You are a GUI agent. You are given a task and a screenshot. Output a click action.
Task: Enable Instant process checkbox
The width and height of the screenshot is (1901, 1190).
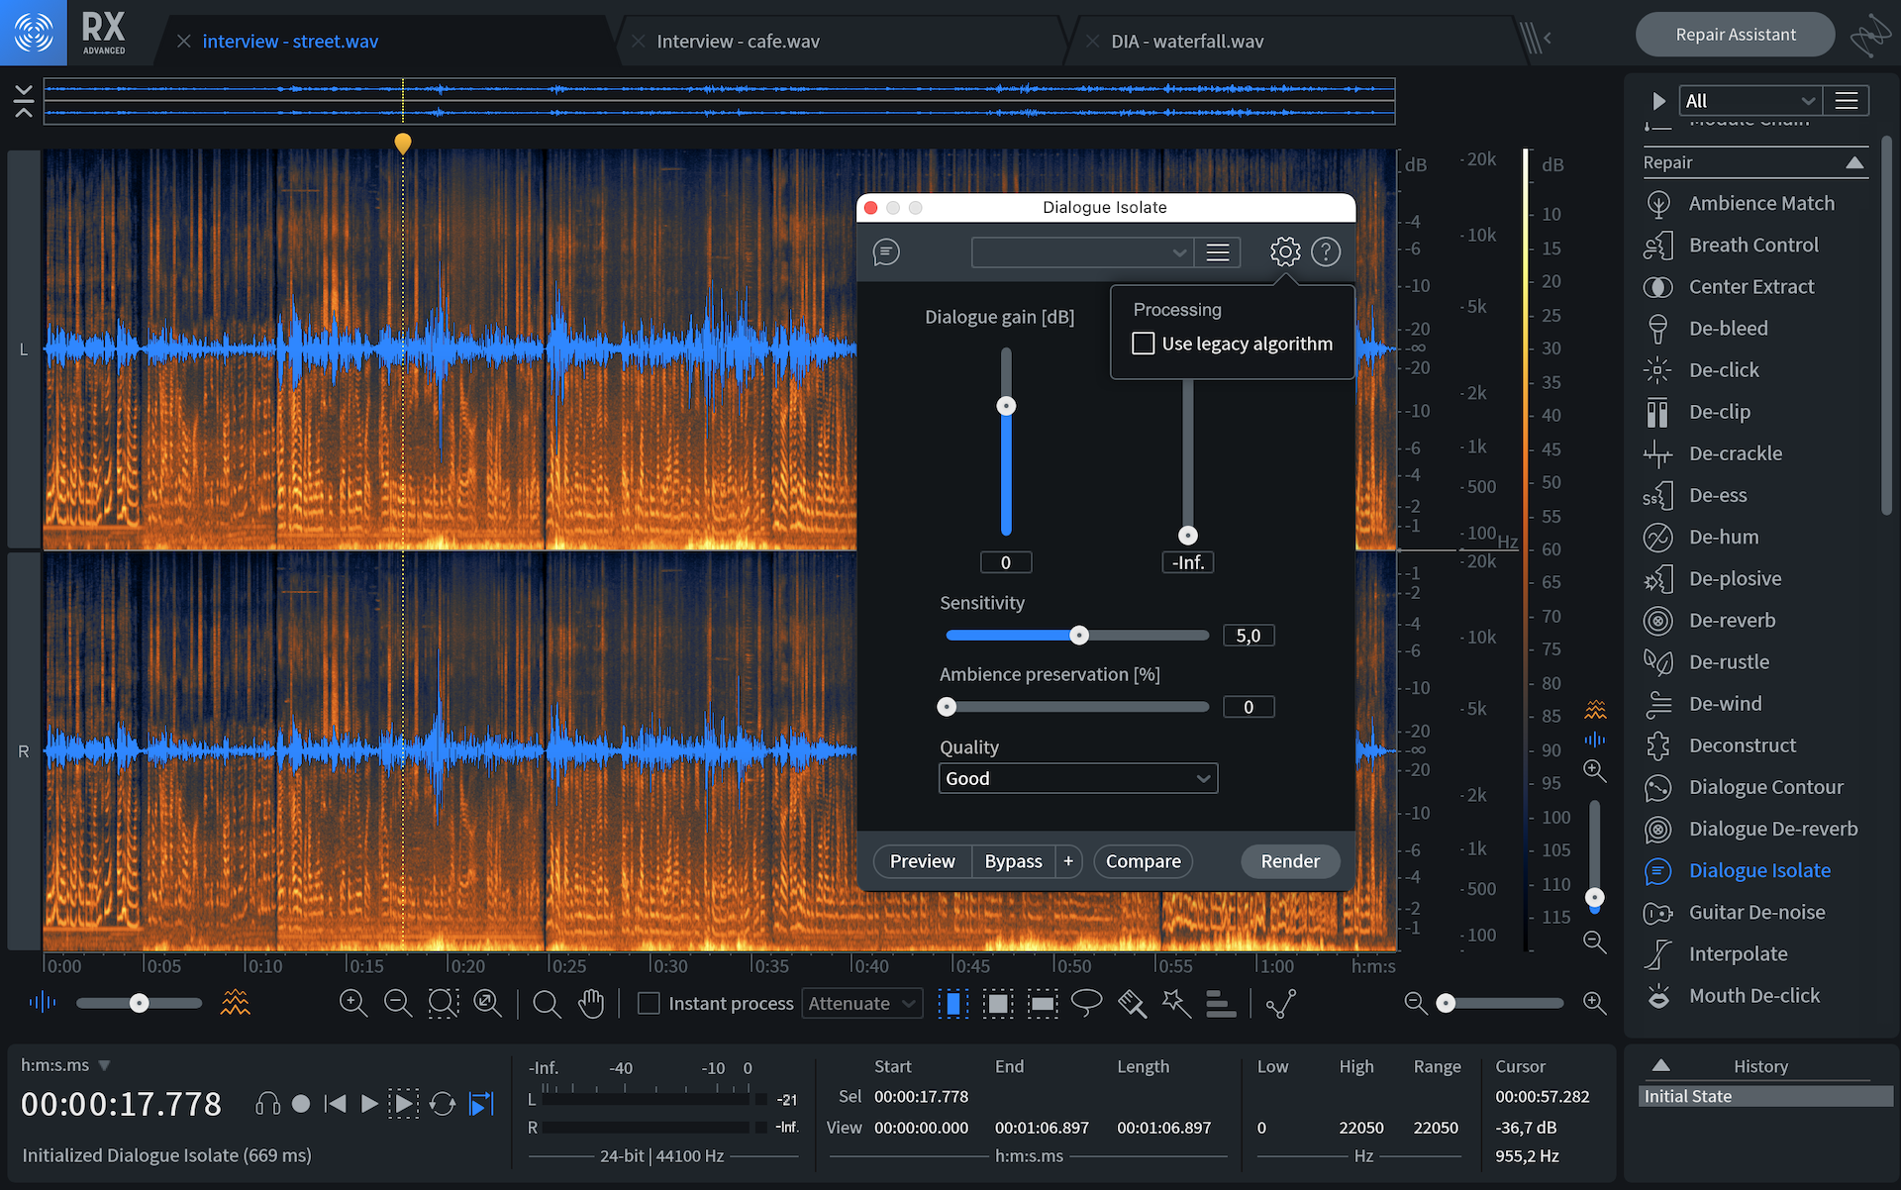(x=649, y=1003)
